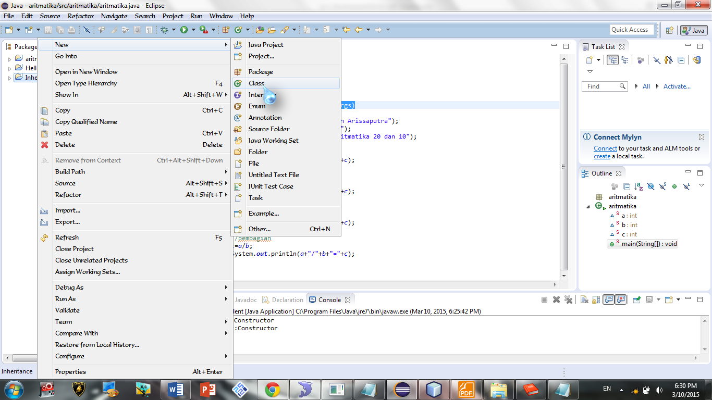
Task: Click the Connect link in Connect Mylyn panel
Action: (x=605, y=148)
